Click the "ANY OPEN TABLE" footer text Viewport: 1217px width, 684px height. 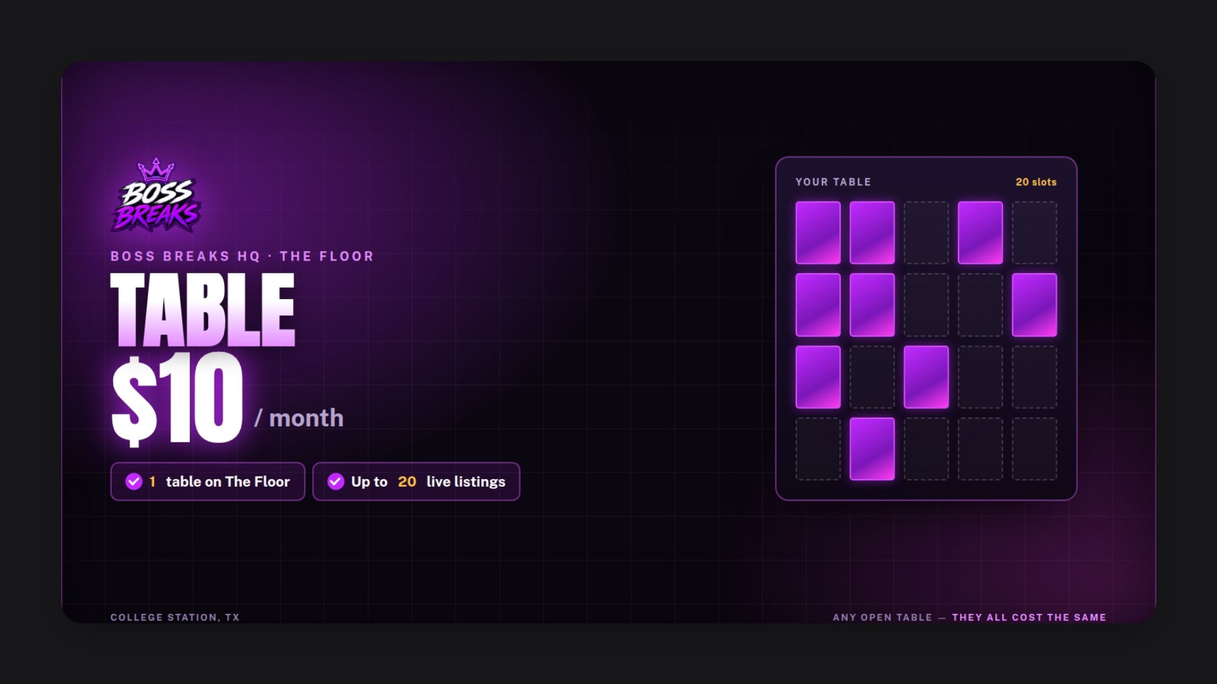tap(882, 617)
